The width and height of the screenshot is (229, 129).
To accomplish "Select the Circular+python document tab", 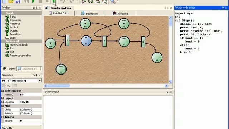I will point(59,8).
